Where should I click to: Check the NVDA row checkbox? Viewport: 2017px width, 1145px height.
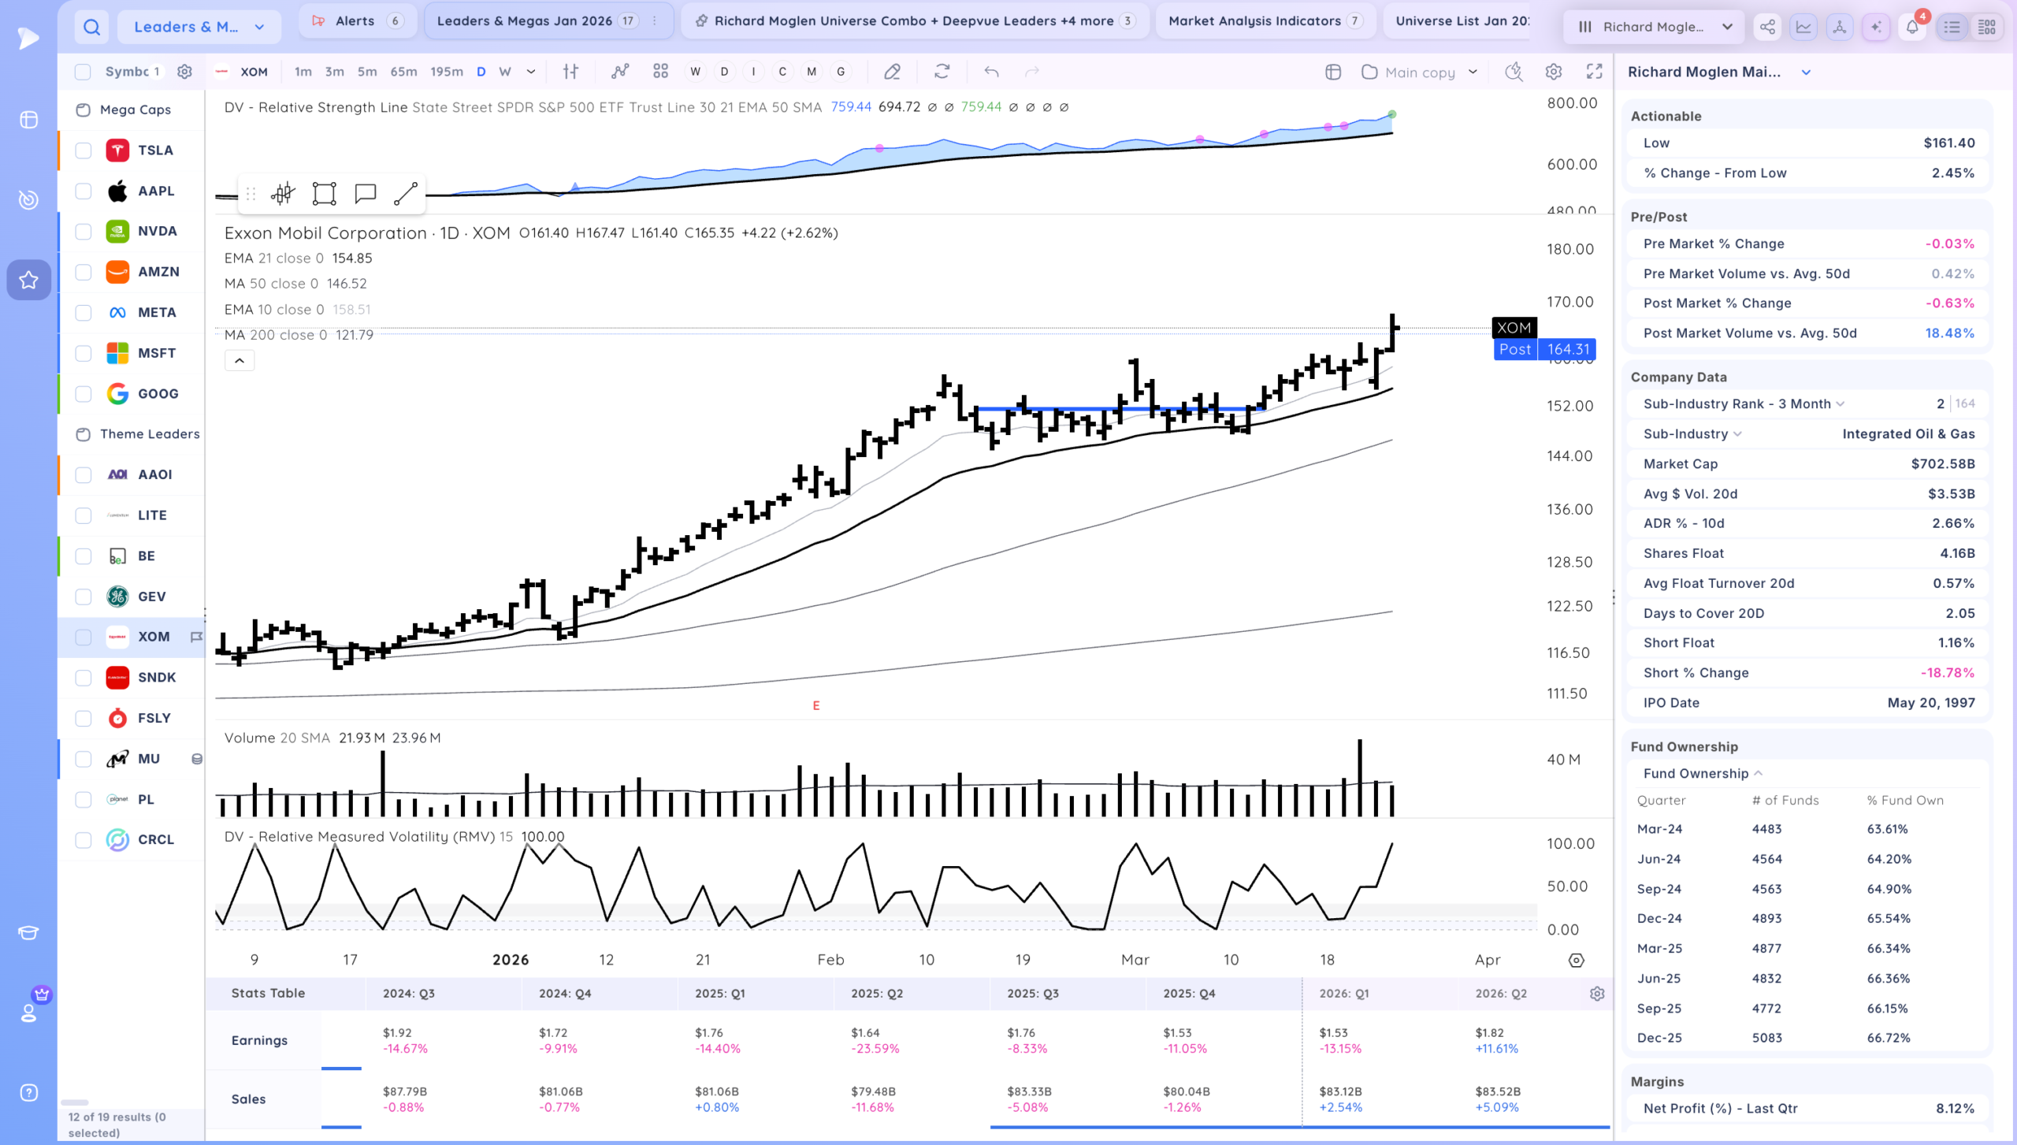click(x=84, y=232)
